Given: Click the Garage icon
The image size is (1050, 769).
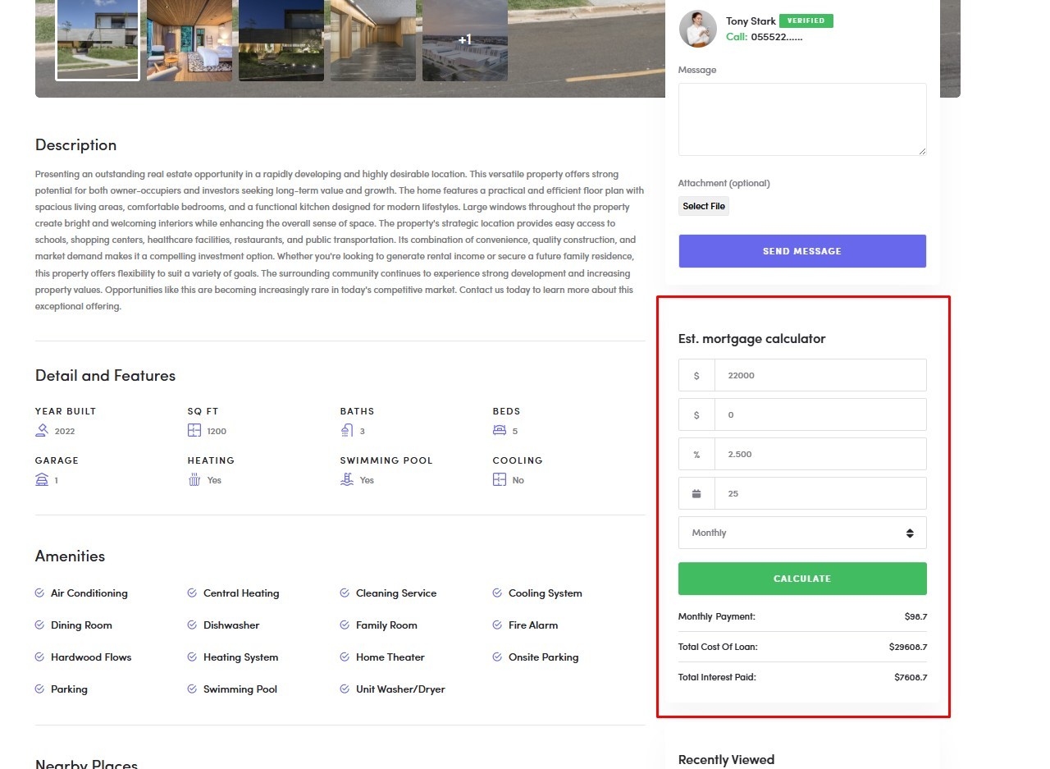Looking at the screenshot, I should pyautogui.click(x=42, y=479).
